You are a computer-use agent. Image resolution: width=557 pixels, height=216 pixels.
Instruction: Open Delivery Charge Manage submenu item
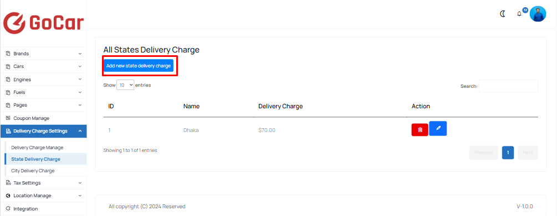tap(37, 147)
